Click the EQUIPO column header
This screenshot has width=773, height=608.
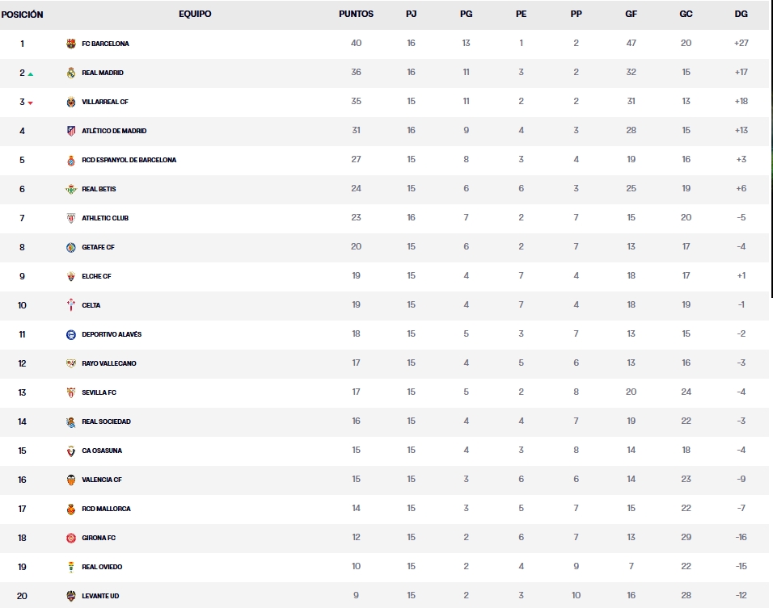(195, 14)
